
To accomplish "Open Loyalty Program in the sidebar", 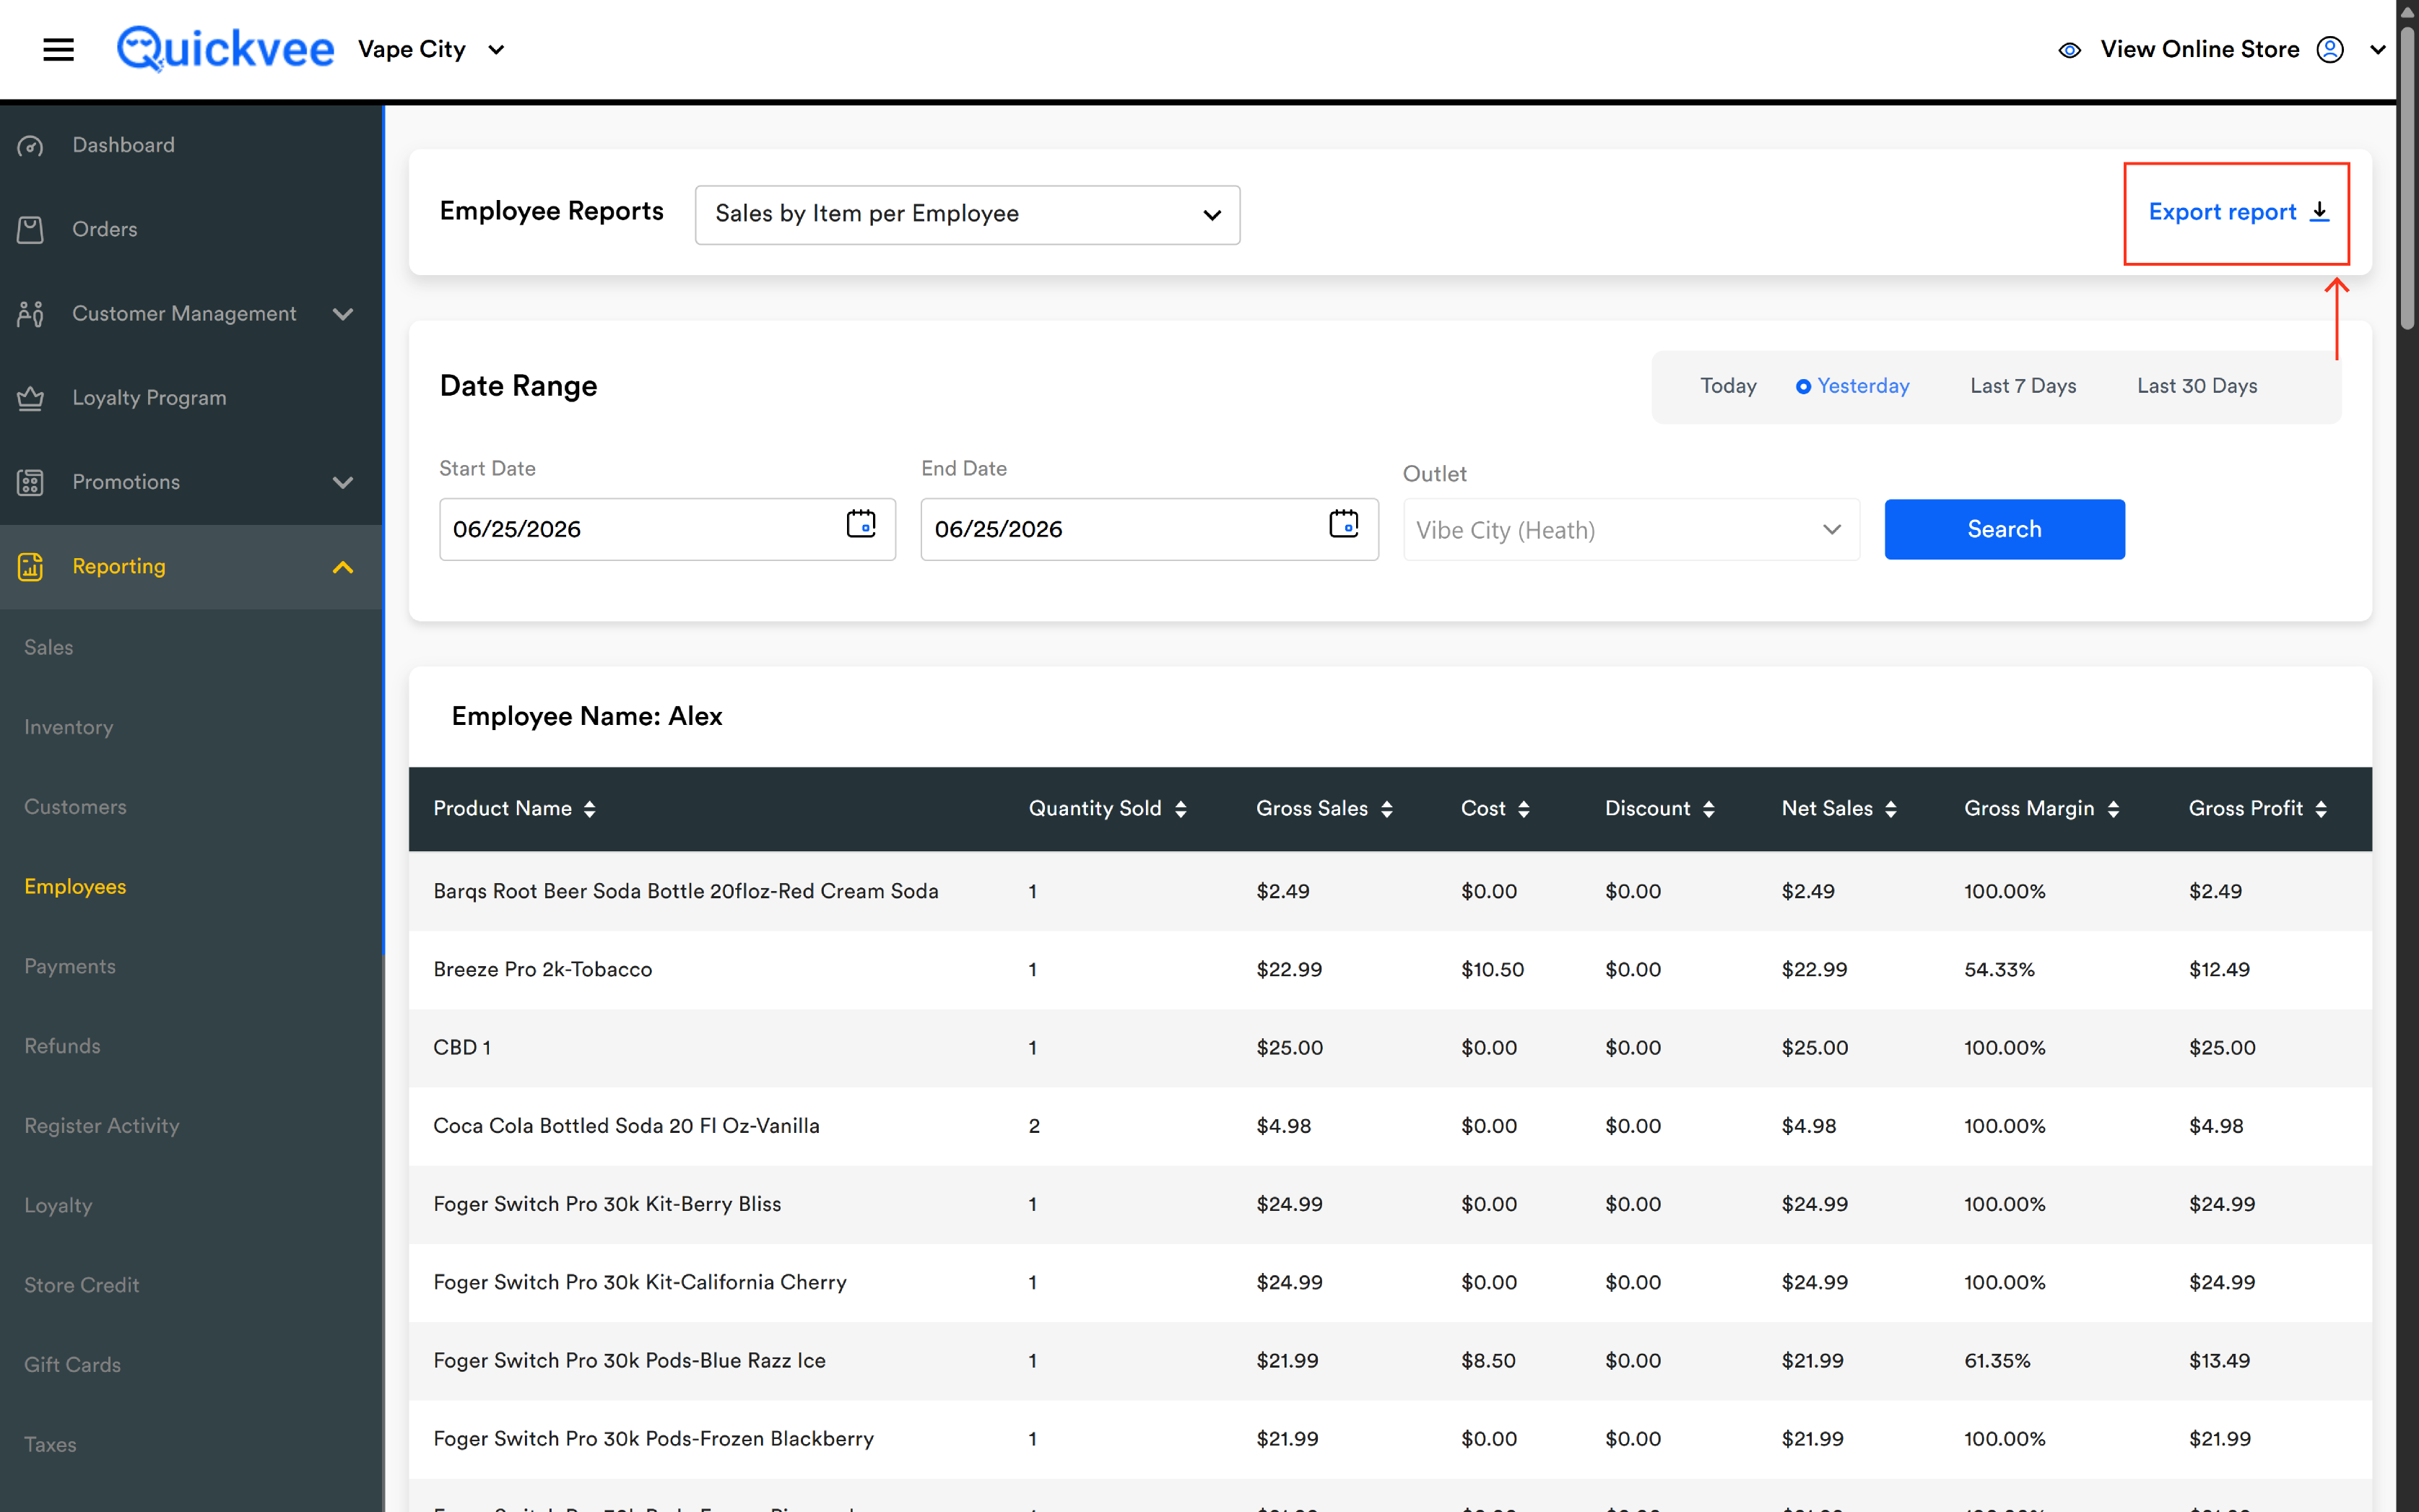I will click(x=149, y=398).
